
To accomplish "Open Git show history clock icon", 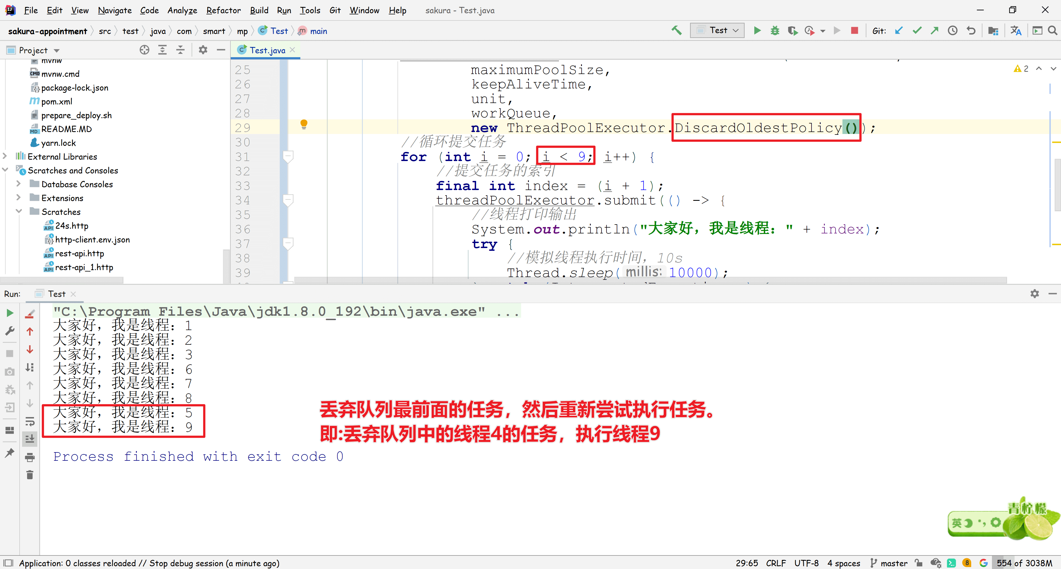I will tap(952, 30).
